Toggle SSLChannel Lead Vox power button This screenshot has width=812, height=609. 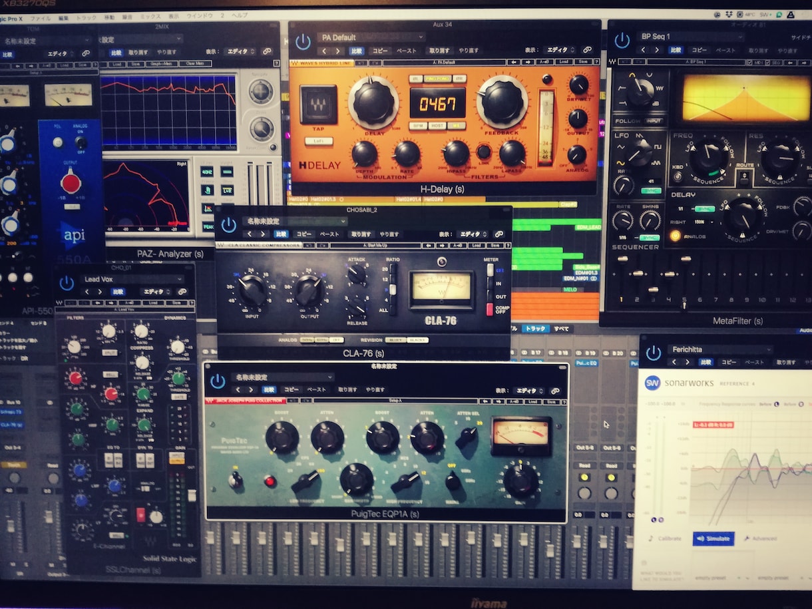(x=67, y=284)
